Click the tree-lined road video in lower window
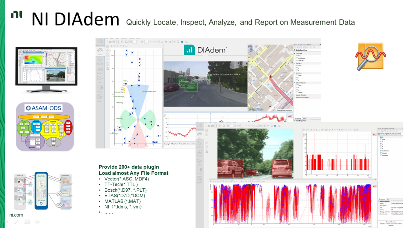Screen dimensions: 406x228 (255, 153)
